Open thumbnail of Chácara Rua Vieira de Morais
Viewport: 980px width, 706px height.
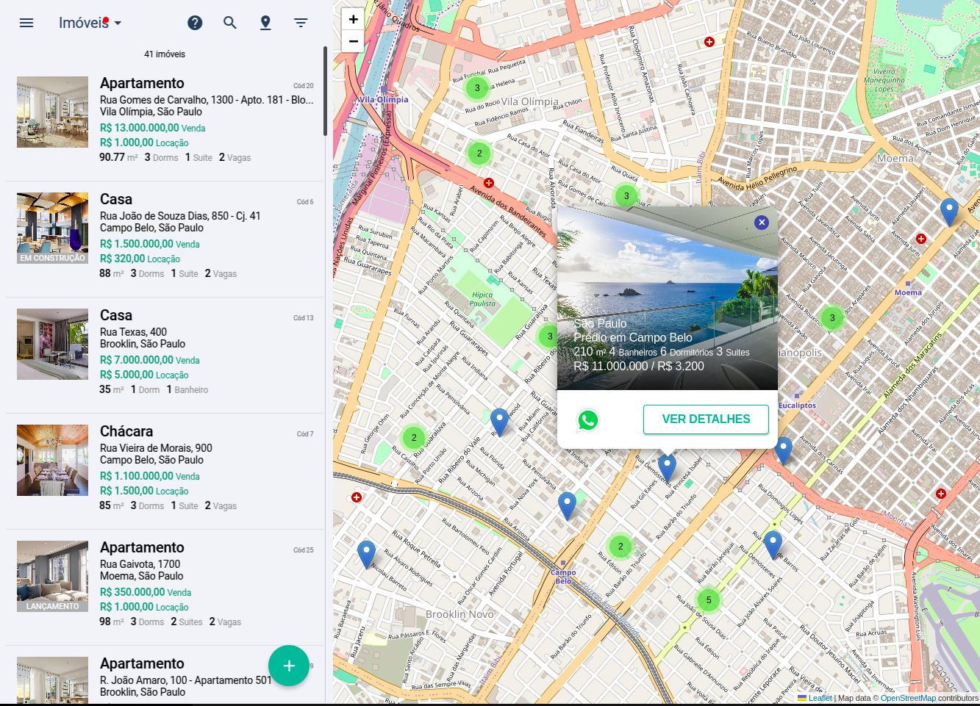tap(52, 460)
